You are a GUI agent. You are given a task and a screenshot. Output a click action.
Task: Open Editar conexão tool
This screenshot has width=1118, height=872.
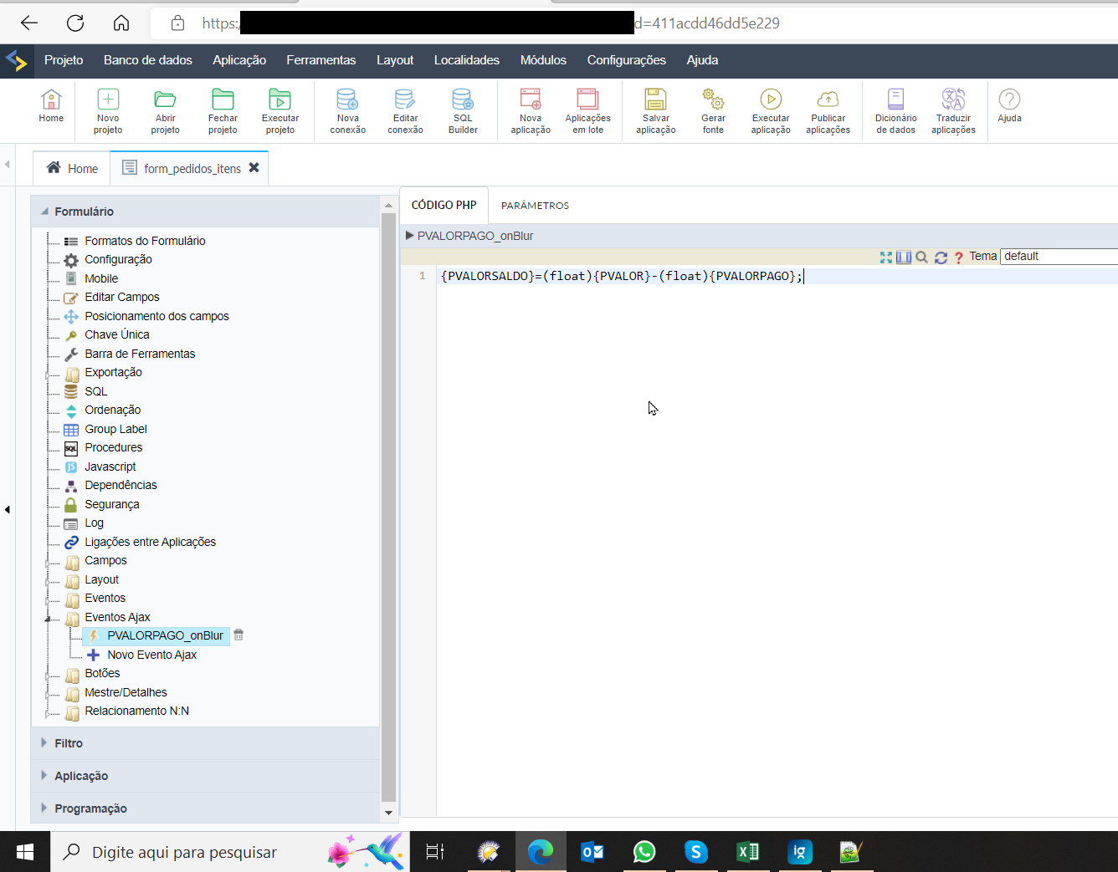coord(406,111)
